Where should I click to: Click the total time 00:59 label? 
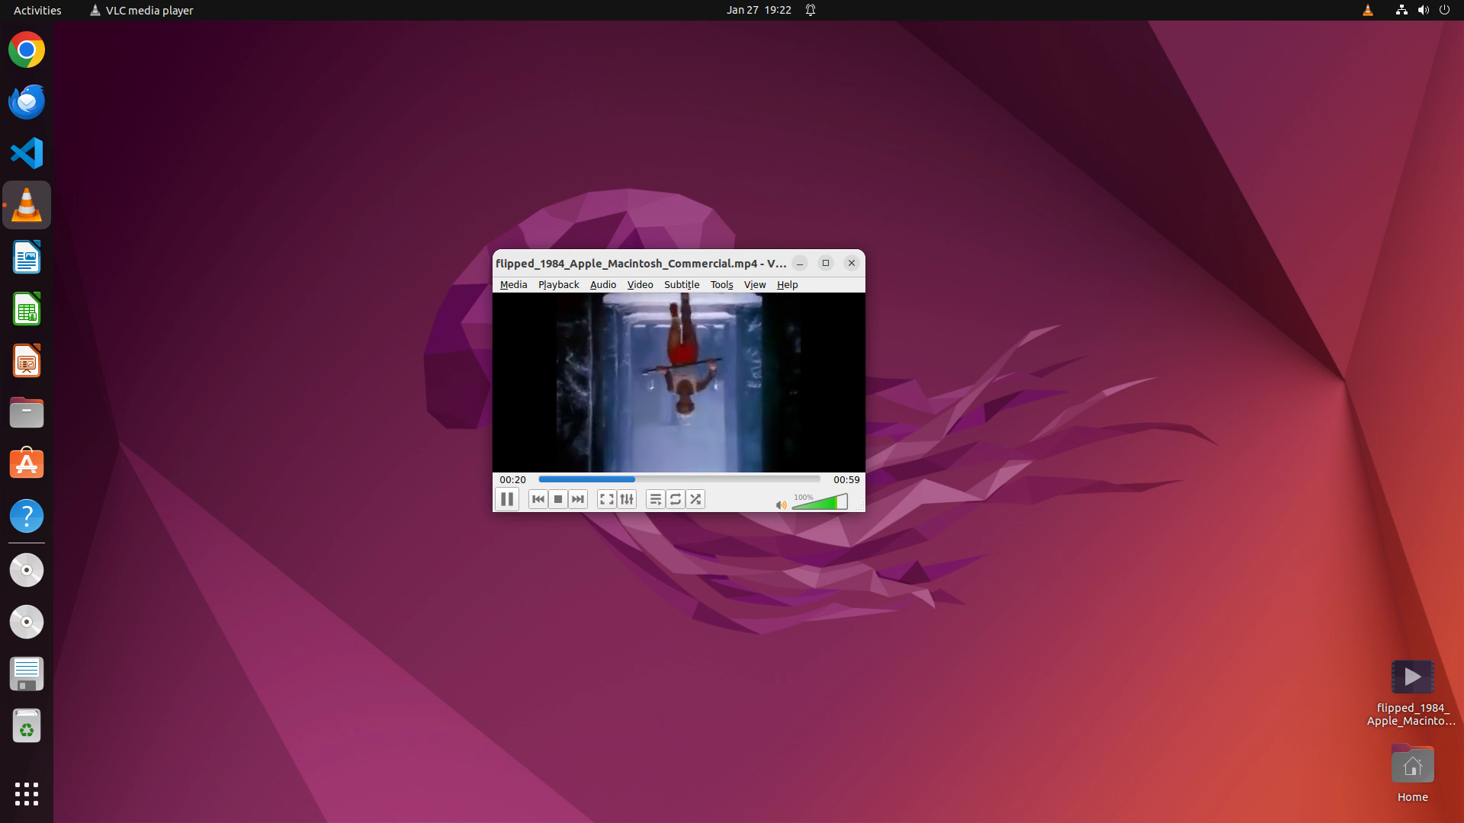pos(846,479)
